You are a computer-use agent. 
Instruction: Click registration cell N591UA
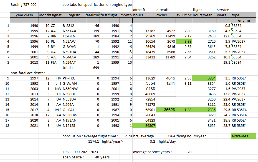pyautogui.click(x=74, y=52)
